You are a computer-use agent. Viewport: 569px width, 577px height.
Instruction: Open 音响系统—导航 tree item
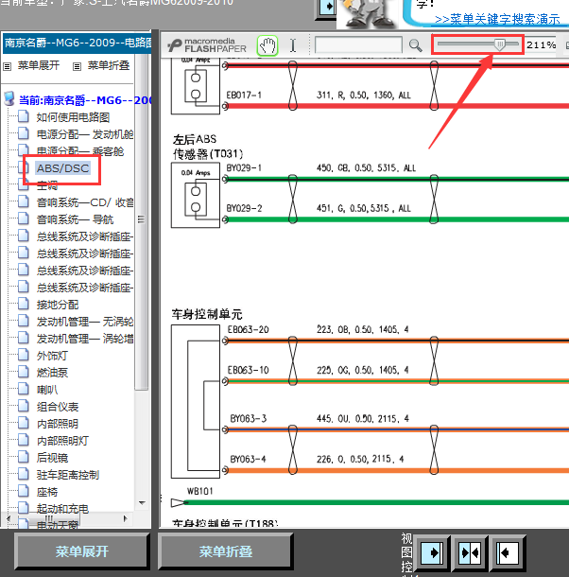(x=75, y=219)
